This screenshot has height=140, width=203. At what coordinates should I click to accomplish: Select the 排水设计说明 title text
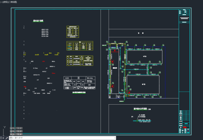pos(38,21)
